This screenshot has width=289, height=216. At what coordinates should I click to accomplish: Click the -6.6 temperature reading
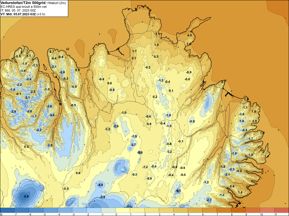[26, 196]
